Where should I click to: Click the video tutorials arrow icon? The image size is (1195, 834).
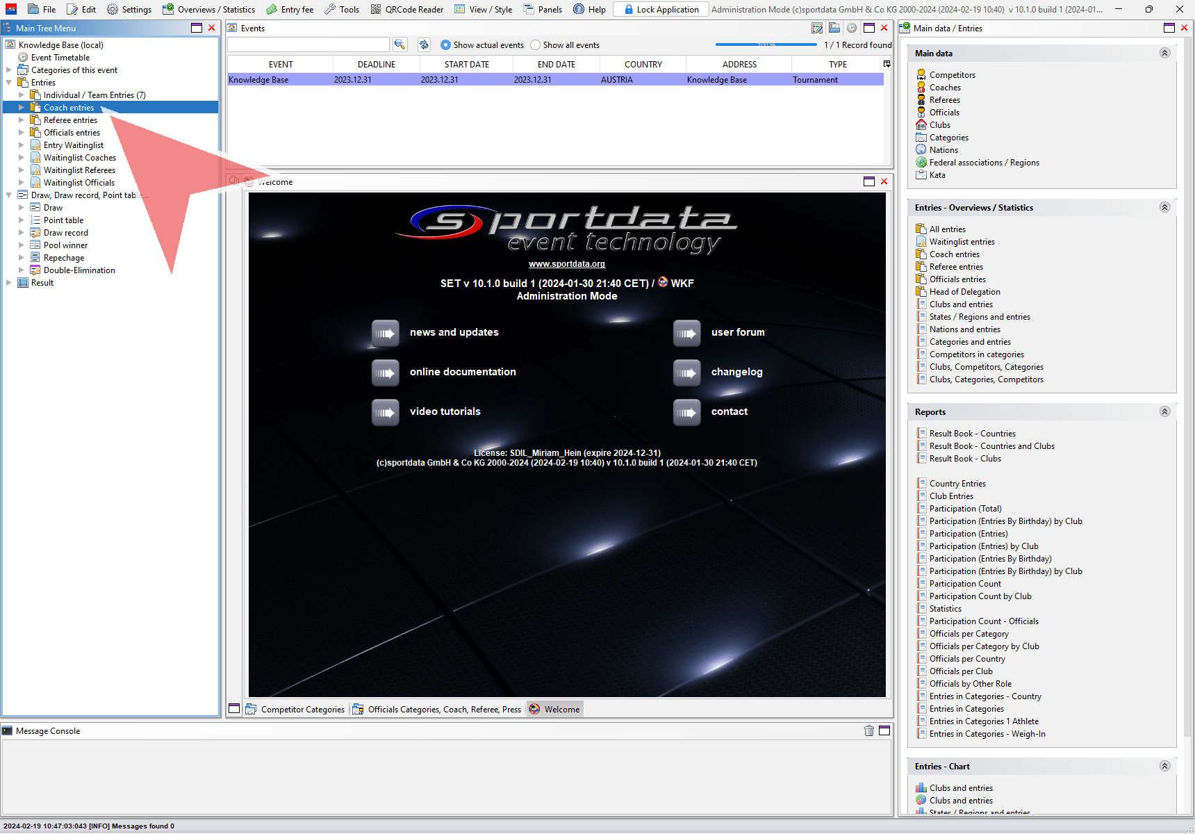pyautogui.click(x=385, y=412)
